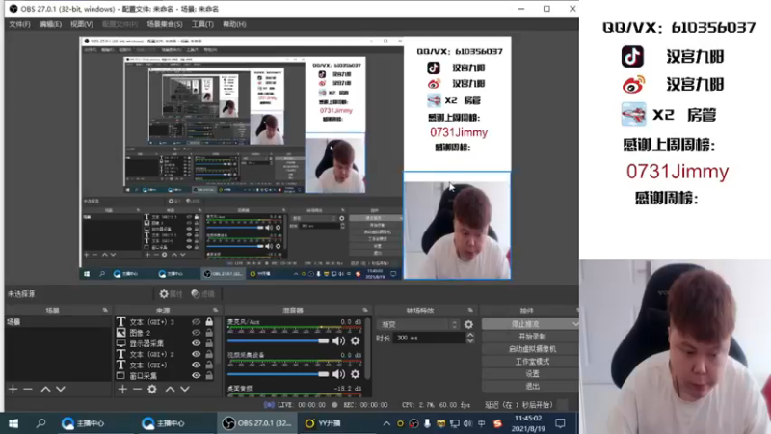The width and height of the screenshot is (771, 434).
Task: Hide the 窗口采集 source
Action: (197, 375)
